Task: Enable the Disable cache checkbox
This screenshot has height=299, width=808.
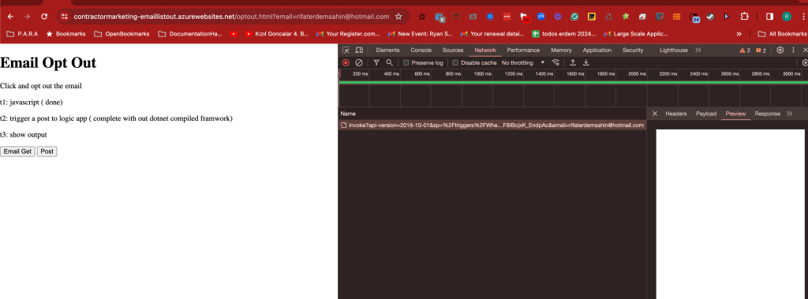Action: click(x=455, y=63)
